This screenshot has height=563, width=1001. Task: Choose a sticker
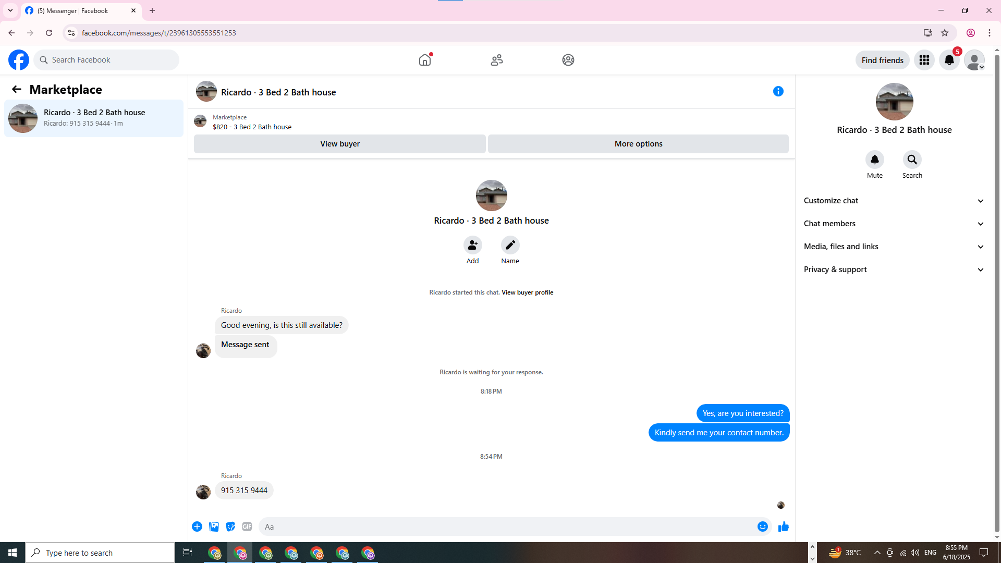(230, 527)
